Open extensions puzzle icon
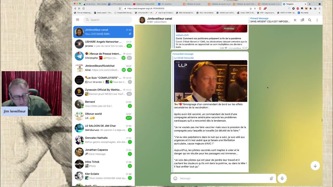The width and height of the screenshot is (333, 187). (x=310, y=8)
